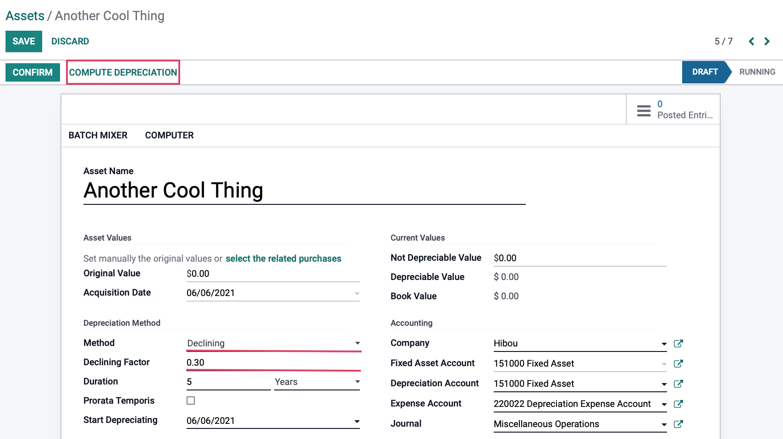Viewport: 783px width, 439px height.
Task: Expand the Journal Miscellaneous Operations dropdown
Action: click(x=664, y=424)
